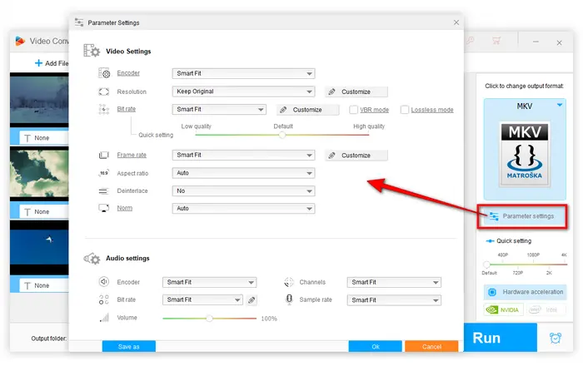Adjust the video quality Quick setting slider
This screenshot has height=366, width=583.
(282, 135)
